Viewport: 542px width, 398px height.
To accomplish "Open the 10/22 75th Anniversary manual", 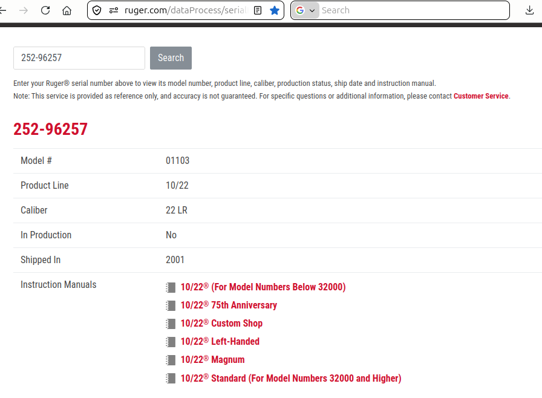I will tap(229, 305).
